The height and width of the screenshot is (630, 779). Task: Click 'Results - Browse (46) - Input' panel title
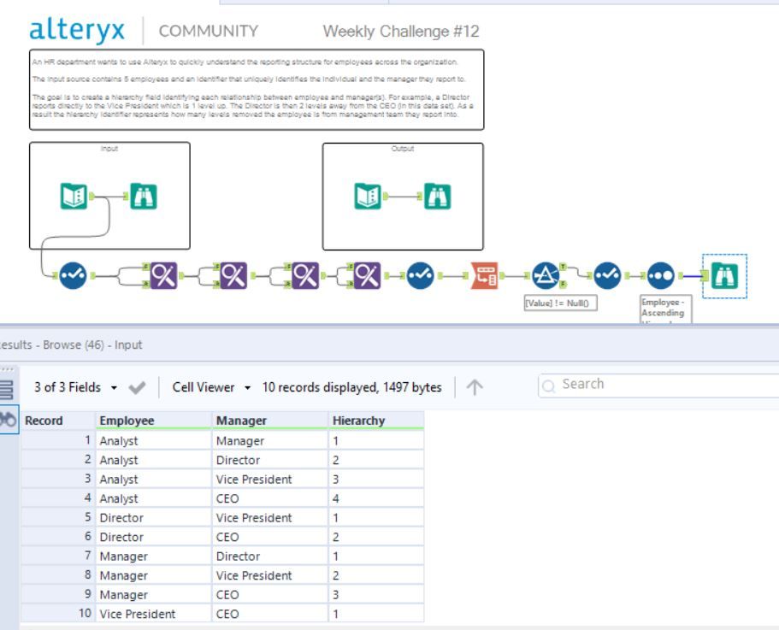(71, 344)
